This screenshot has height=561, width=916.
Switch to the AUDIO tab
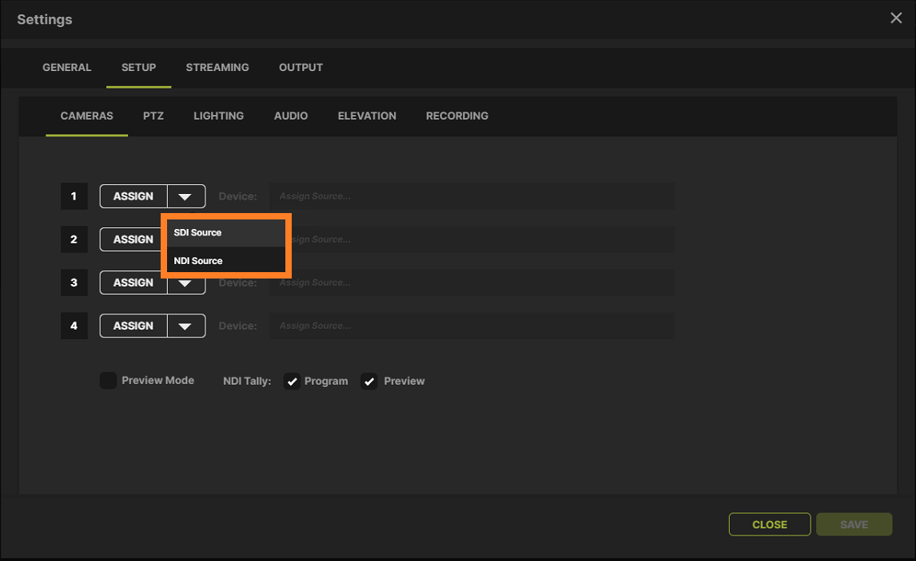(290, 116)
